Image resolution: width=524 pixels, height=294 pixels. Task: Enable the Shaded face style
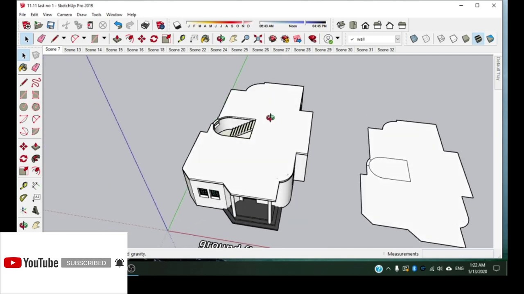tap(465, 39)
